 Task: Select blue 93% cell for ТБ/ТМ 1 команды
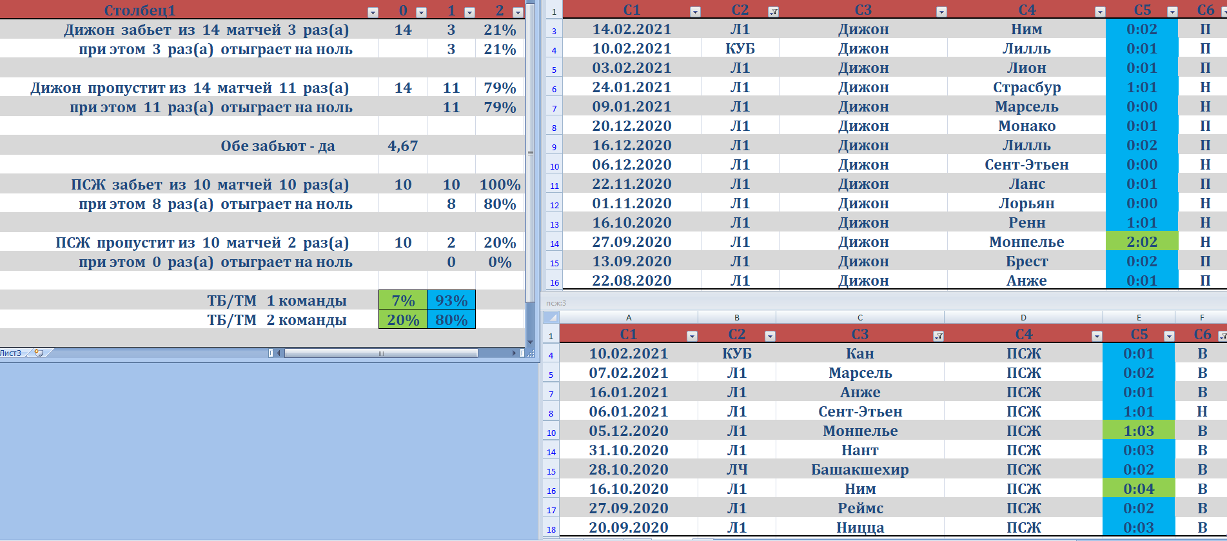pos(451,300)
